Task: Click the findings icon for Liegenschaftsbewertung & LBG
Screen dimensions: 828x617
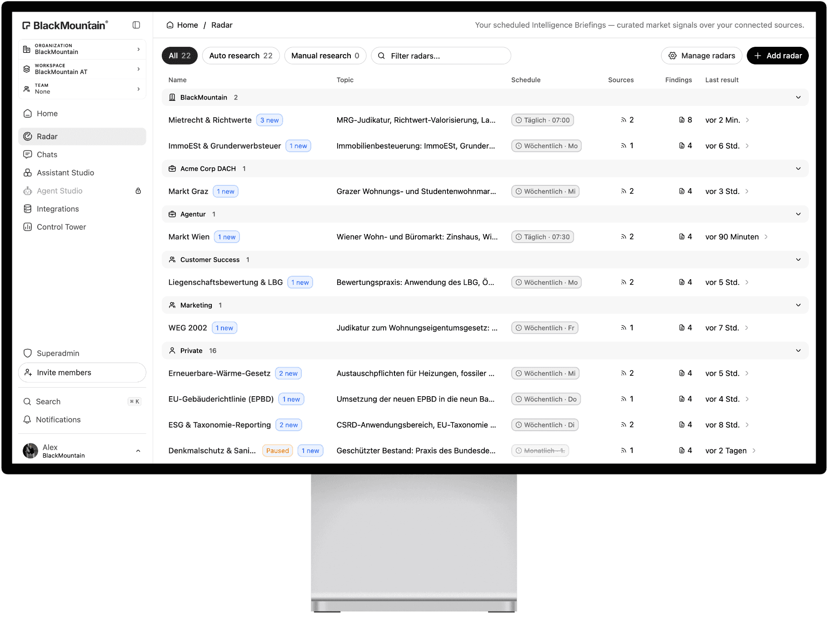Action: (x=682, y=282)
